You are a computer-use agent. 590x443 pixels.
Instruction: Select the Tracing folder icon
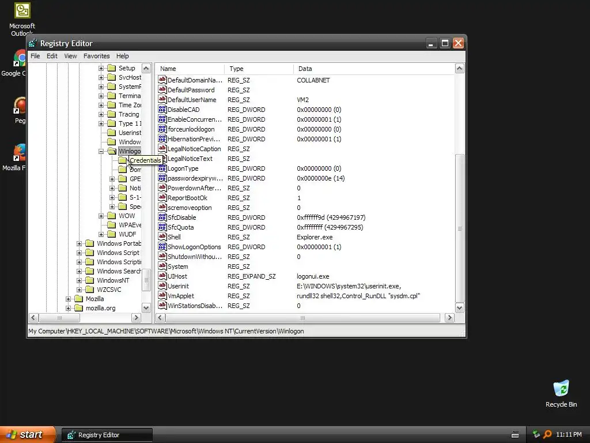point(111,114)
